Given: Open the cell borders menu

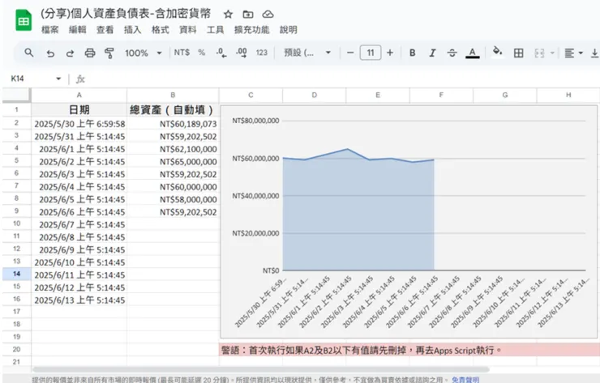Looking at the screenshot, I should pos(518,53).
